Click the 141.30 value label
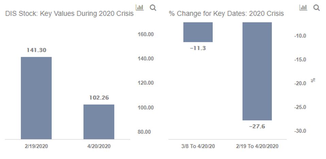 (36, 50)
